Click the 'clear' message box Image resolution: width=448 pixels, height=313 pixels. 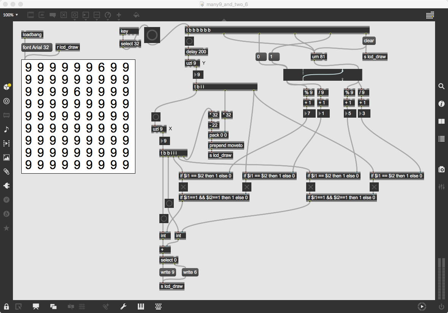(x=369, y=41)
